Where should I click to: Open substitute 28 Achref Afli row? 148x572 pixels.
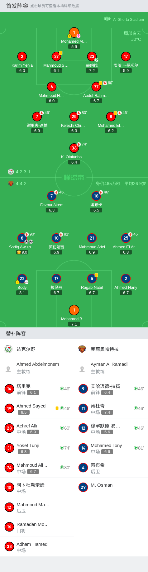pos(37,428)
